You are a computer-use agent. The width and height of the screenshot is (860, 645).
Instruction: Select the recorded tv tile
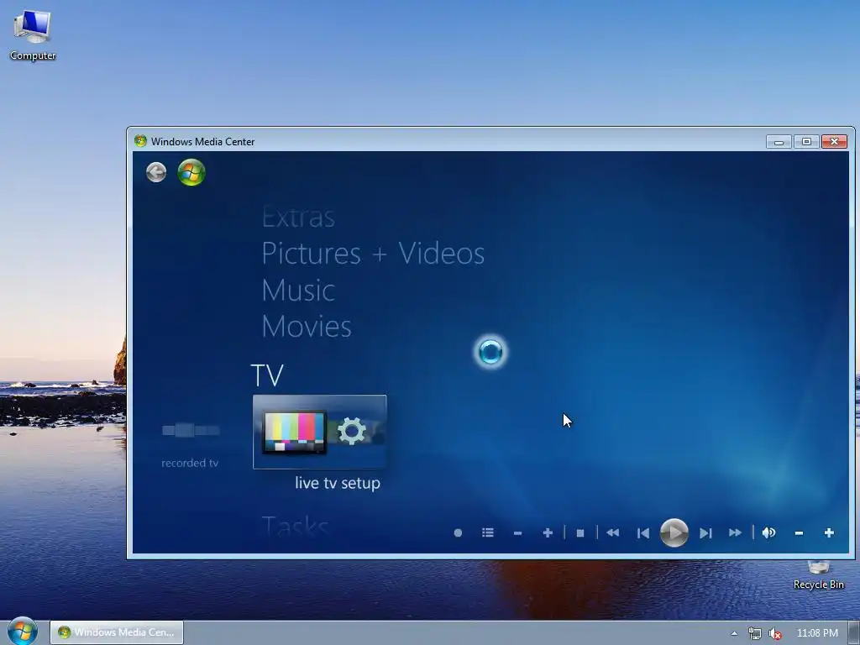(x=191, y=442)
